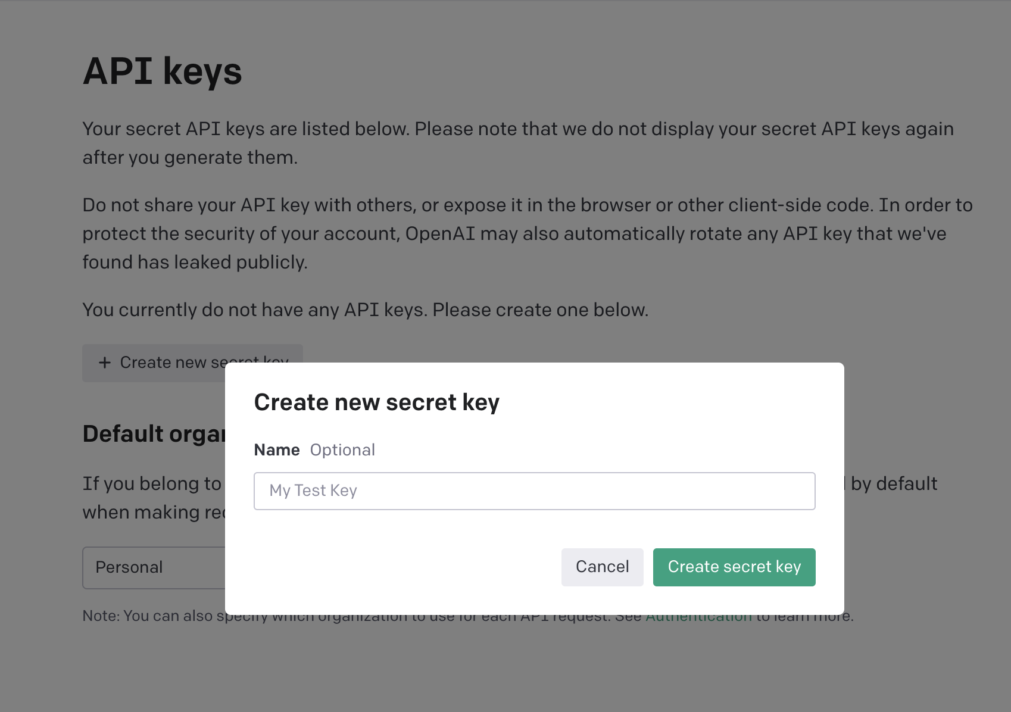Viewport: 1011px width, 712px height.
Task: Click the plus symbol beside Create new secret key
Action: [x=105, y=363]
